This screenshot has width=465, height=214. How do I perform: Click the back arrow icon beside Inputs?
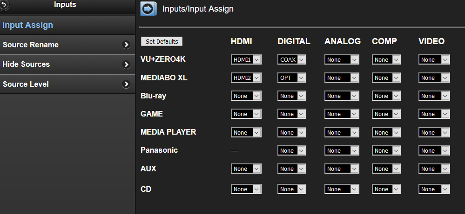click(x=4, y=5)
